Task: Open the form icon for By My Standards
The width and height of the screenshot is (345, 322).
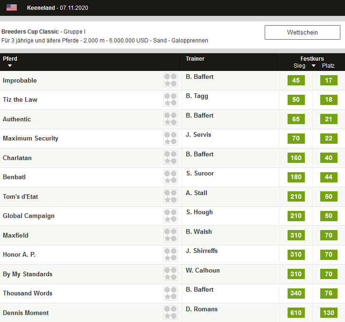Action: (170, 274)
